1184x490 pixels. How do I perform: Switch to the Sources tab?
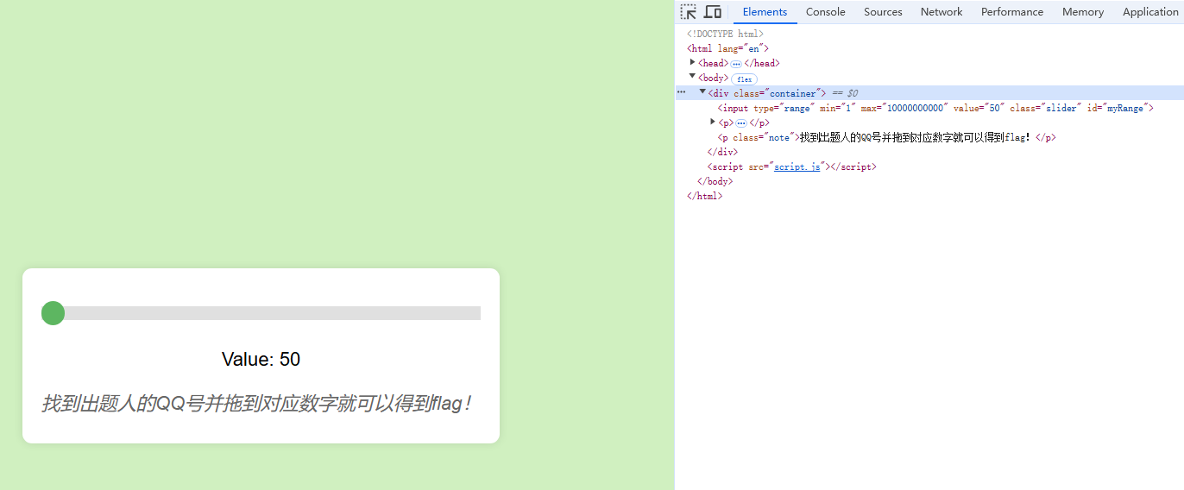click(883, 12)
